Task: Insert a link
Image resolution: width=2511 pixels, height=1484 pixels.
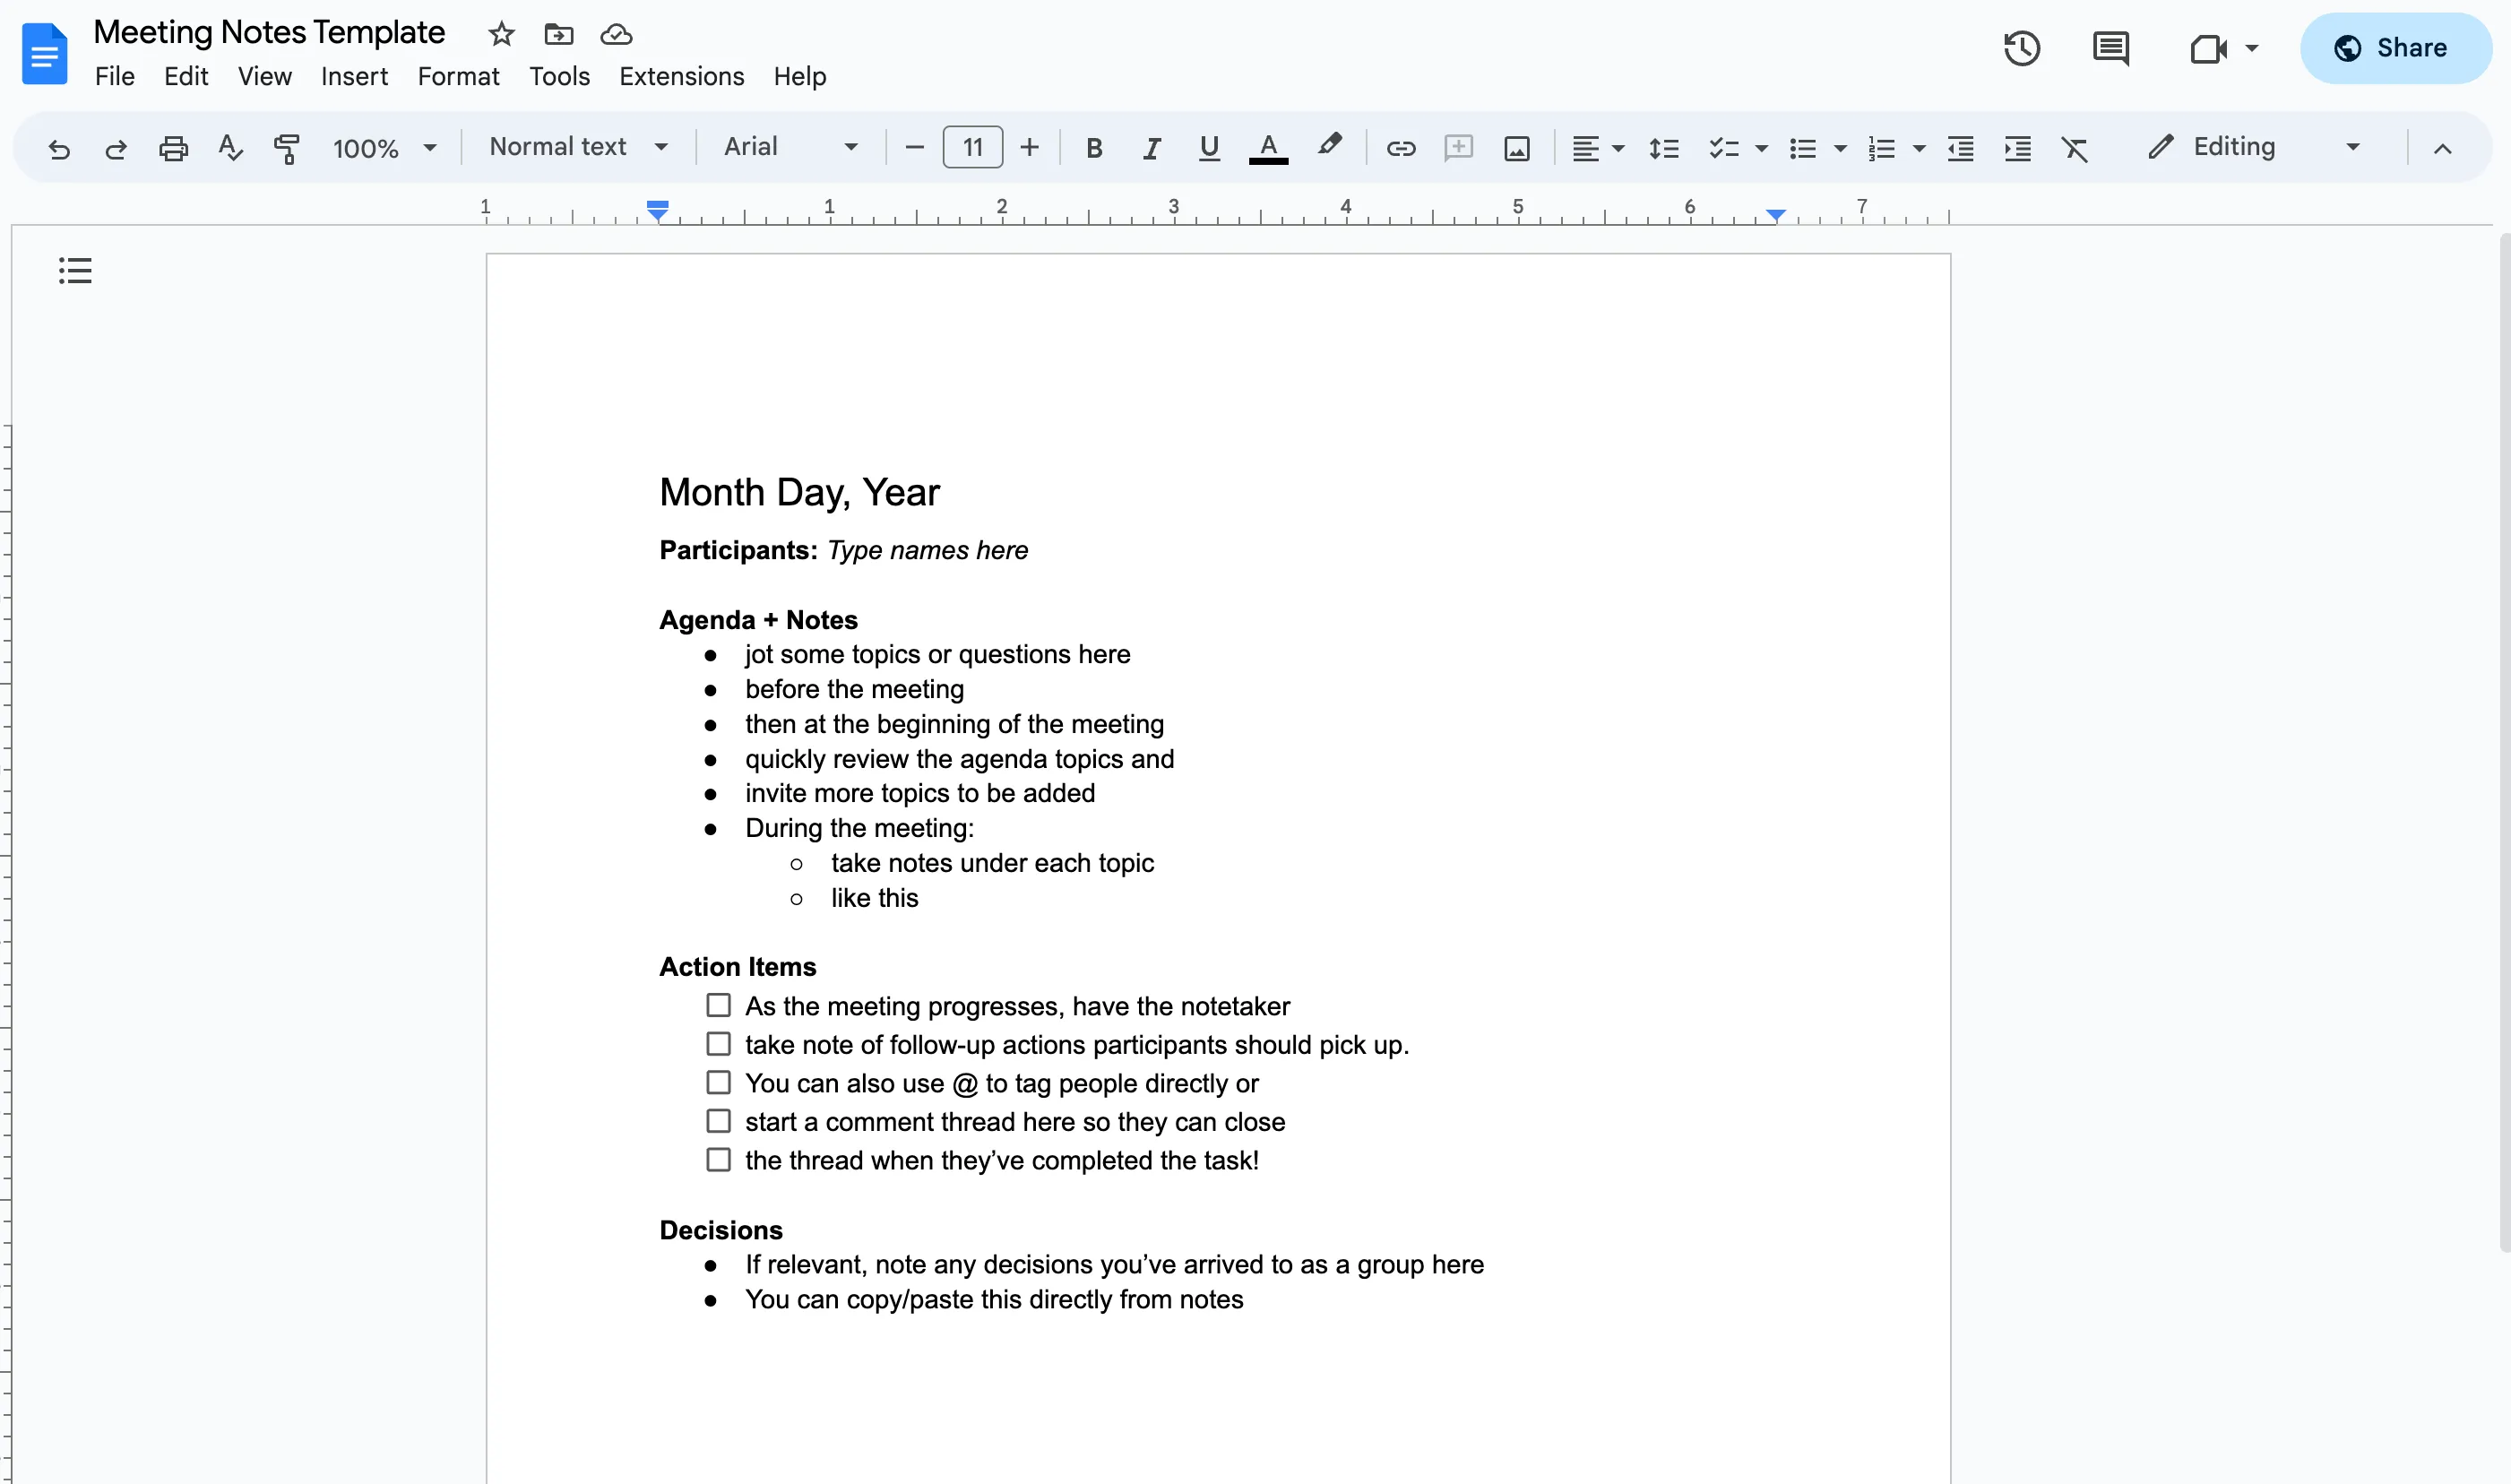Action: pyautogui.click(x=1400, y=147)
